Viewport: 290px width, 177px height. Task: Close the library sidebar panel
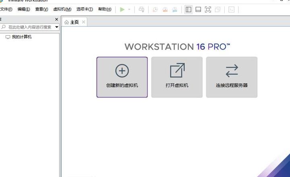coord(57,19)
